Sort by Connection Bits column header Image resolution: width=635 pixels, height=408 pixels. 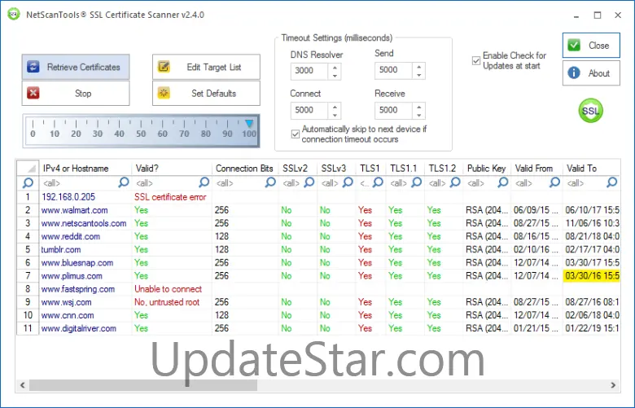pos(245,168)
